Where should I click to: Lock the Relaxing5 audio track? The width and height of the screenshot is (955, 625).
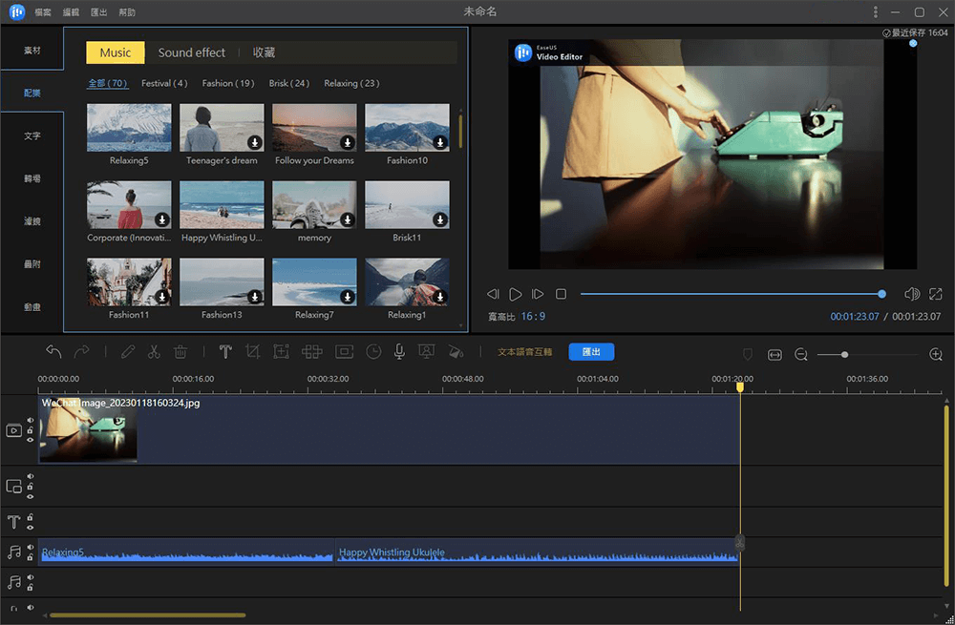pyautogui.click(x=30, y=555)
